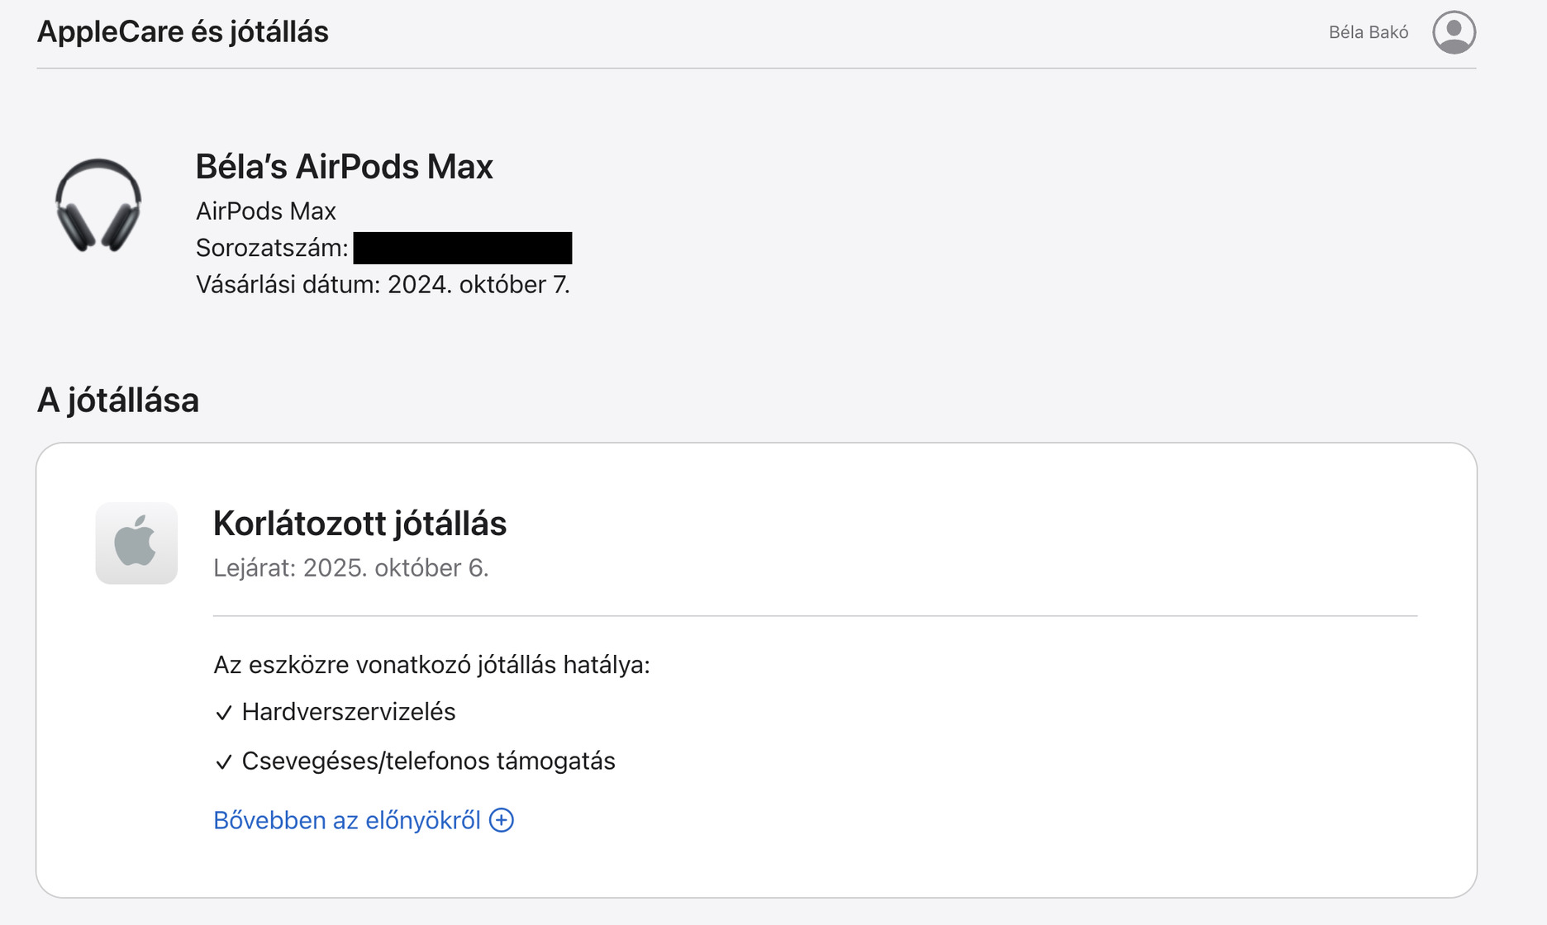Toggle the Csevegéses/telefonos támogatás coverage item

coord(427,761)
